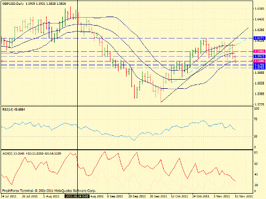Click the 15 Nov 2011 date label
Image resolution: width=266 pixels, height=199 pixels.
click(244, 196)
